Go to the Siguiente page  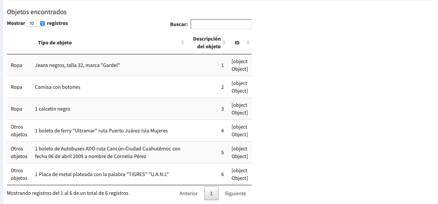point(235,193)
